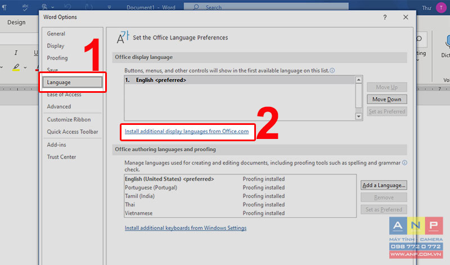Image resolution: width=450 pixels, height=265 pixels.
Task: Open the Design ribbon tab in Word
Action: point(16,23)
